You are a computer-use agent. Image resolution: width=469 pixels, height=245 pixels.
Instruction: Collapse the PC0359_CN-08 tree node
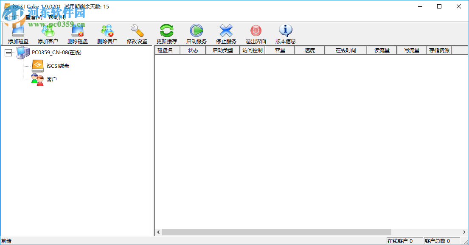pos(8,53)
